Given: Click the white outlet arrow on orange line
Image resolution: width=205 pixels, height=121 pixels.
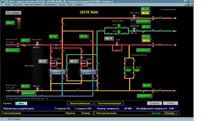Looking at the screenshot, I should pyautogui.click(x=175, y=18).
